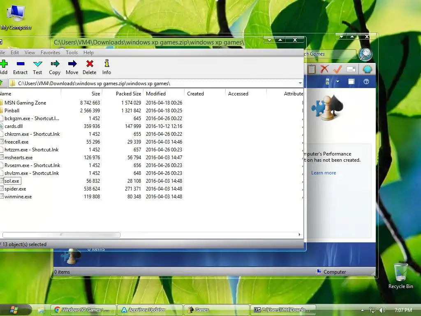Select bckgzm.exe - Shortcut file
The width and height of the screenshot is (421, 316).
click(32, 118)
